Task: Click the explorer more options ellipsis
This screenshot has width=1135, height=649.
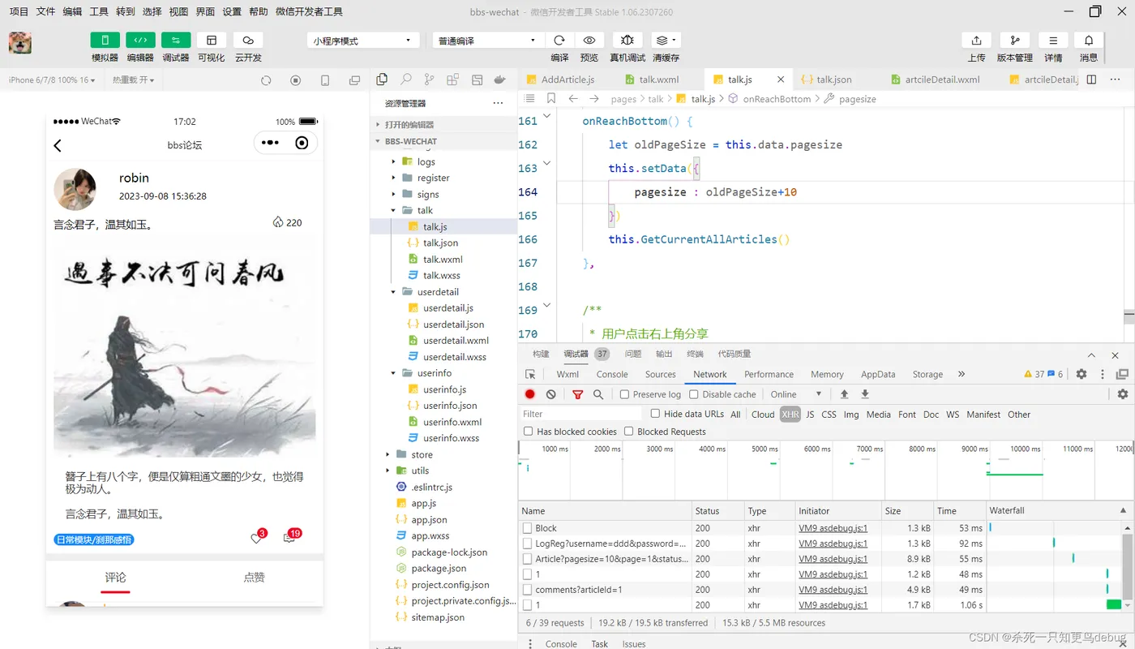Action: point(498,103)
